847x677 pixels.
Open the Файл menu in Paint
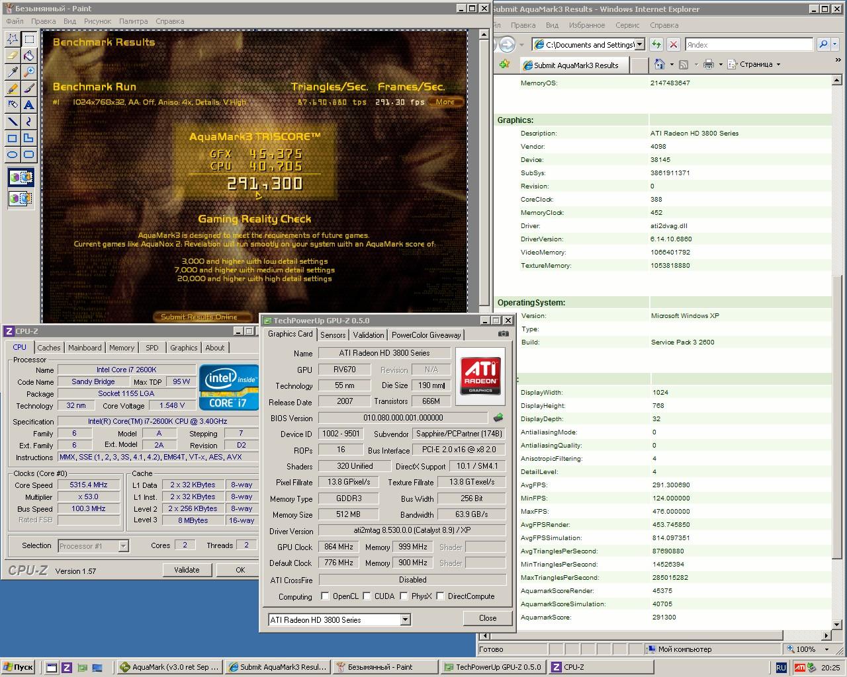coord(15,21)
